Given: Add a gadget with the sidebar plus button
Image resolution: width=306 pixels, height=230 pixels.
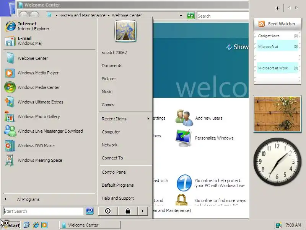Looking at the screenshot, I should pos(277,8).
